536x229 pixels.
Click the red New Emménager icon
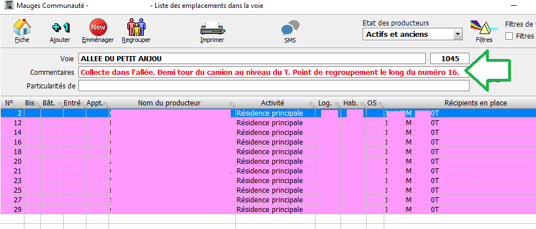(98, 28)
